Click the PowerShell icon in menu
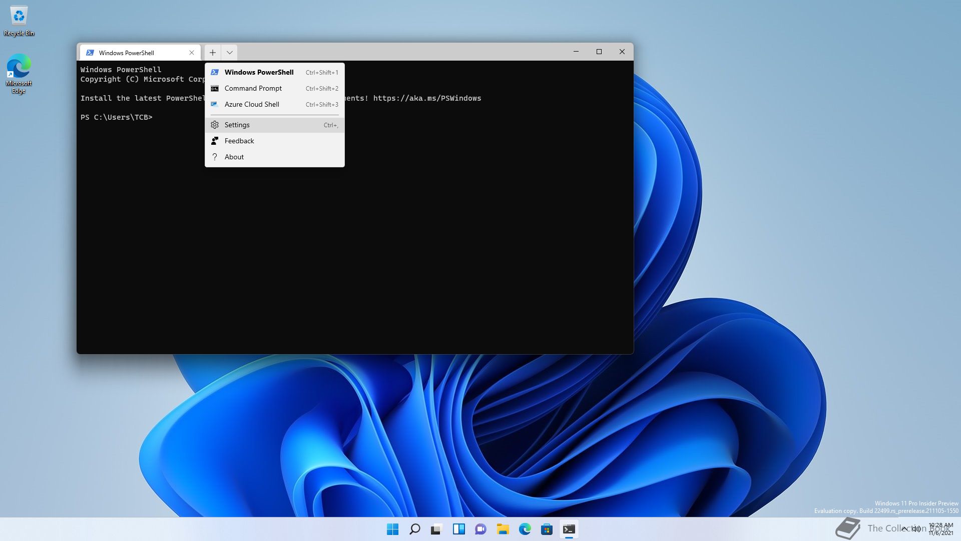 (x=215, y=72)
